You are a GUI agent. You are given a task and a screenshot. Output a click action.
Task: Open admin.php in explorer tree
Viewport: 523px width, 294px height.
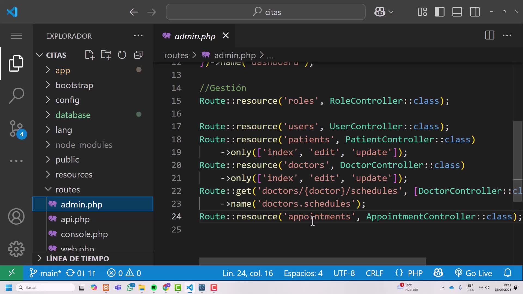93,204
